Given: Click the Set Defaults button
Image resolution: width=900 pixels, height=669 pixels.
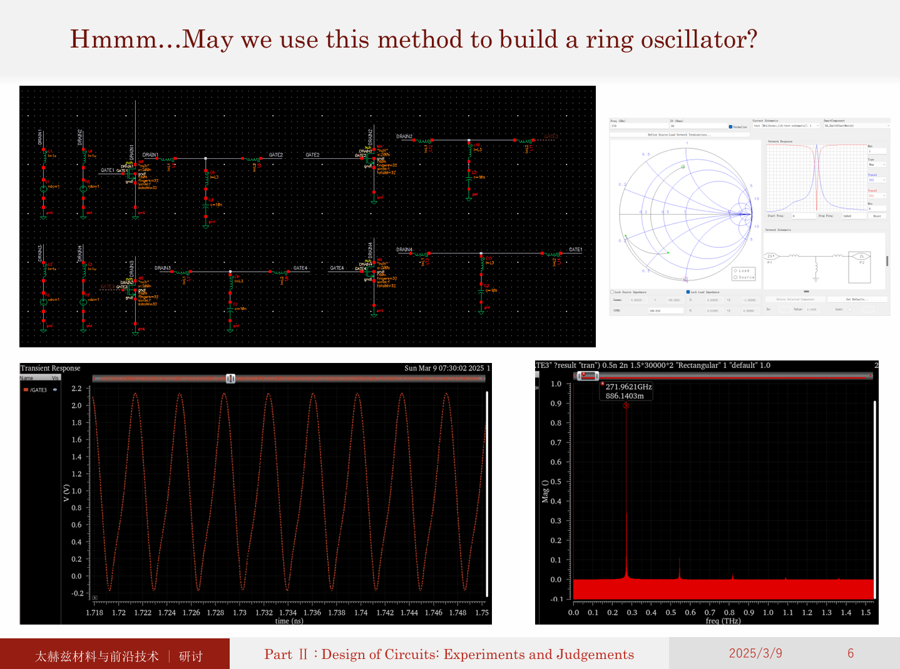Looking at the screenshot, I should pyautogui.click(x=857, y=299).
